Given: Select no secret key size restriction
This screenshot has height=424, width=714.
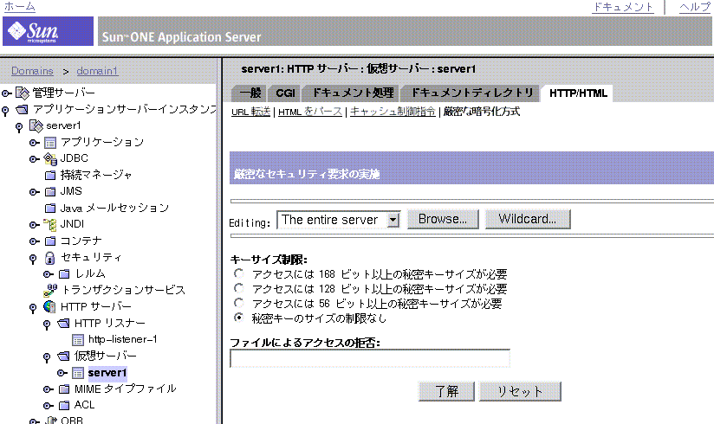Looking at the screenshot, I should pyautogui.click(x=238, y=317).
